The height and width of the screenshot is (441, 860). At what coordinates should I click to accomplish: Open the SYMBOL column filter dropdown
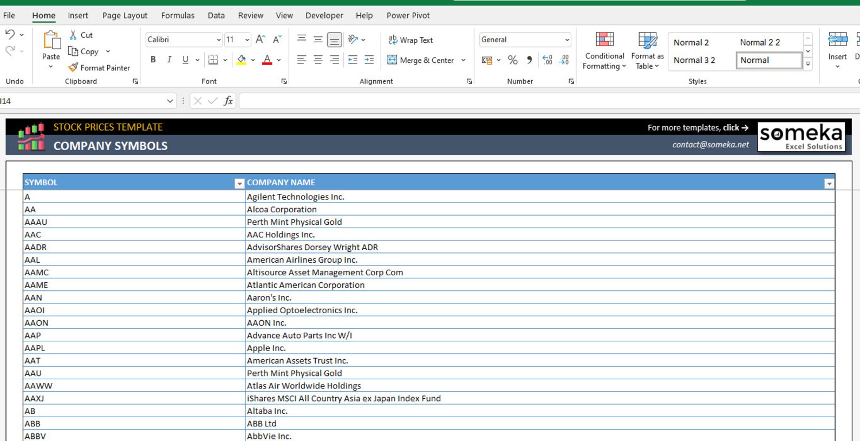(x=239, y=184)
